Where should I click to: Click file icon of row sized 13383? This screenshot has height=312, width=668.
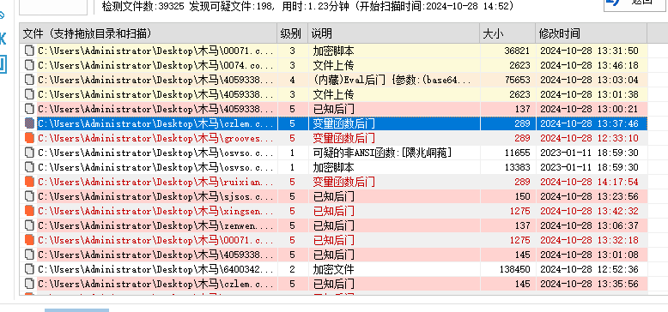[x=29, y=167]
